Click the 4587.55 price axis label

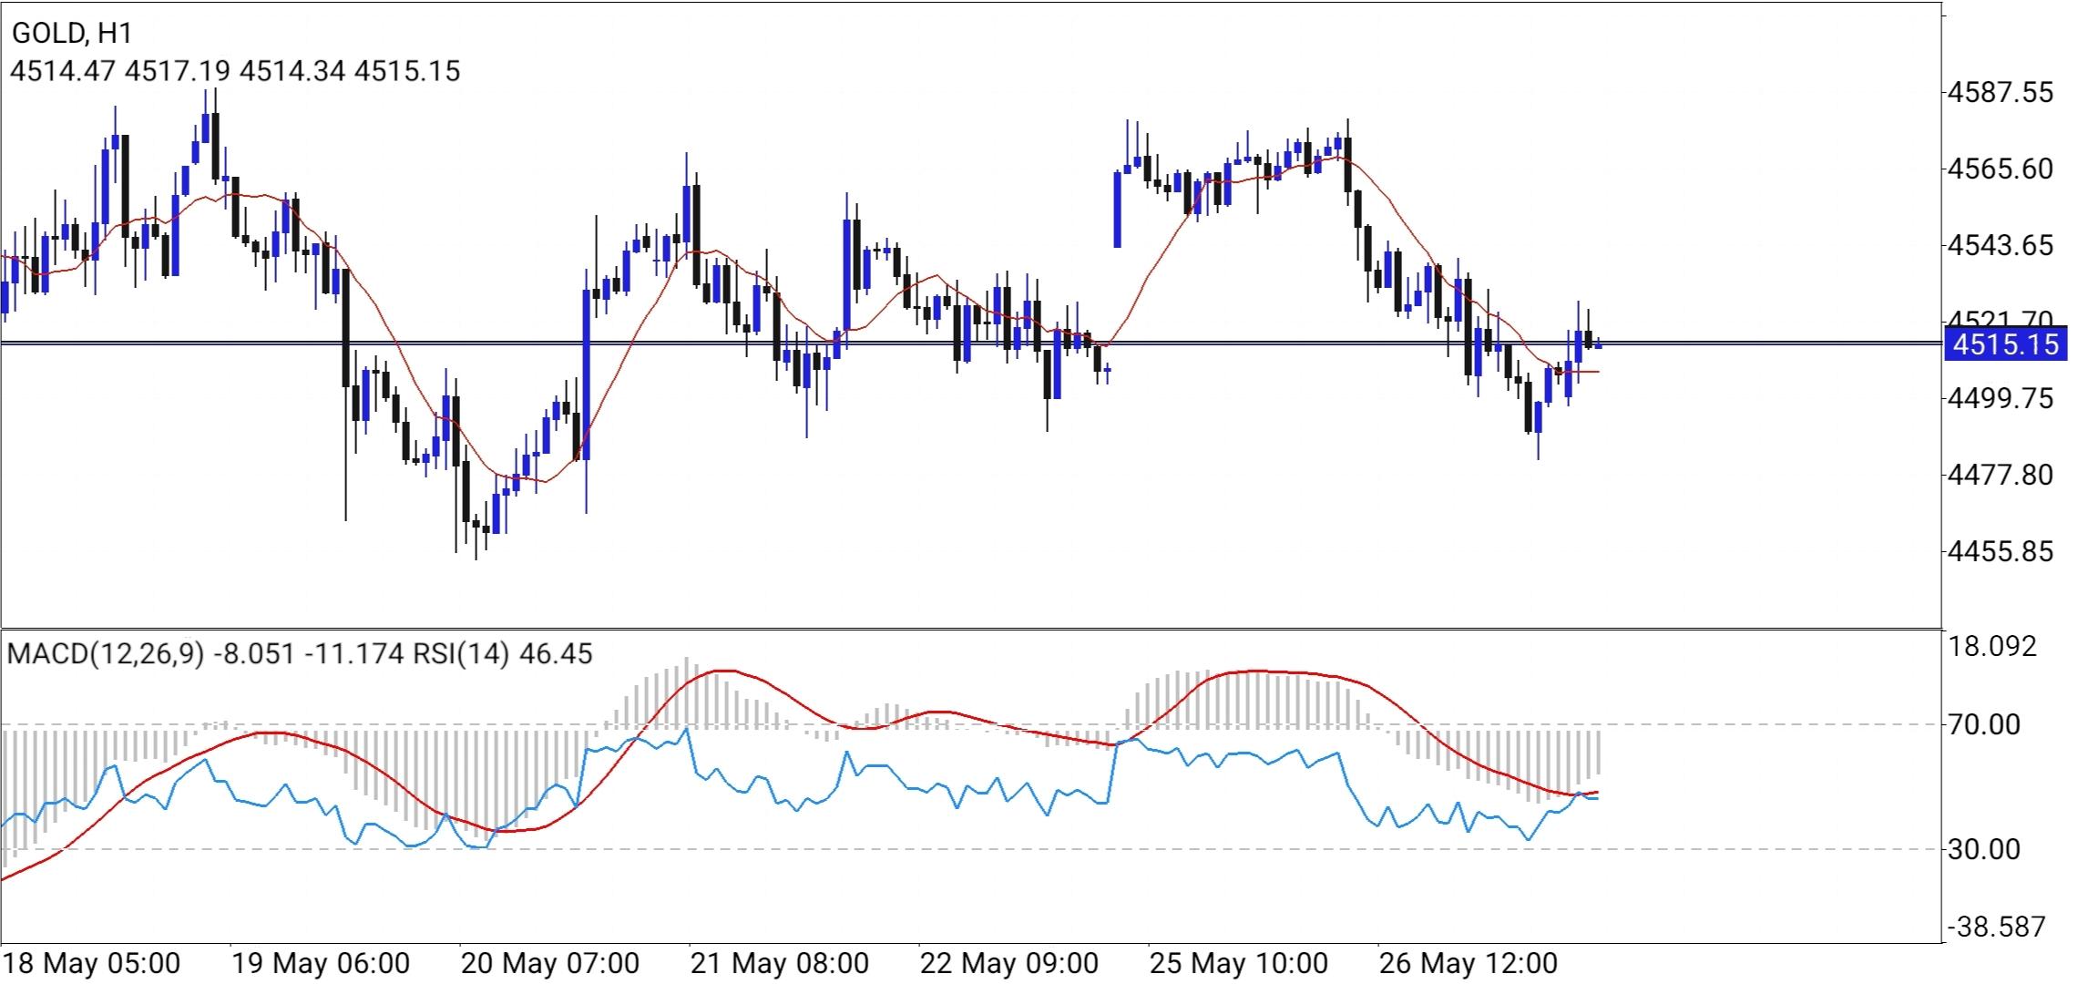click(2001, 92)
